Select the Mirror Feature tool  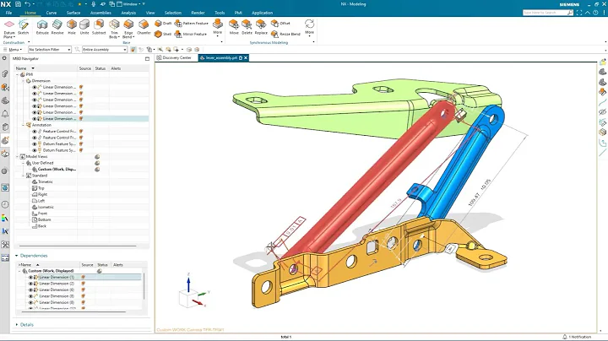(x=190, y=34)
